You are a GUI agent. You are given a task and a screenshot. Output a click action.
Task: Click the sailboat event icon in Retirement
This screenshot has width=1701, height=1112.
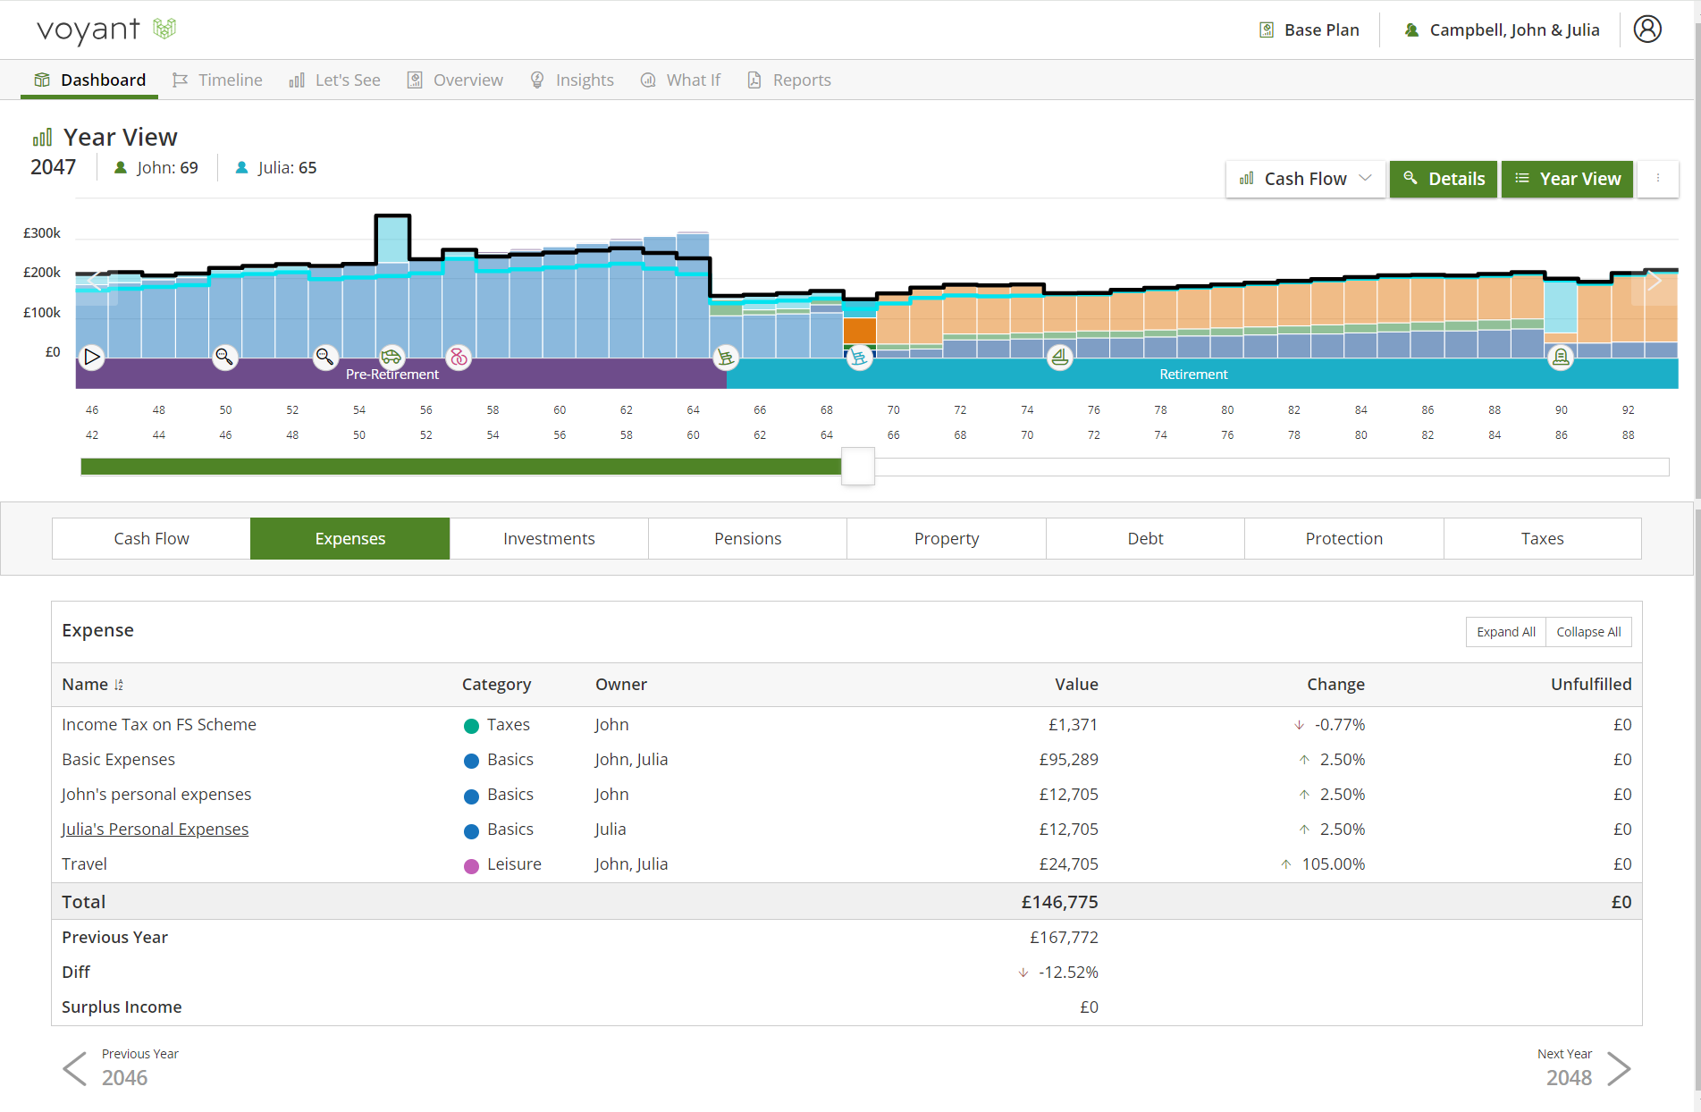click(x=1059, y=358)
